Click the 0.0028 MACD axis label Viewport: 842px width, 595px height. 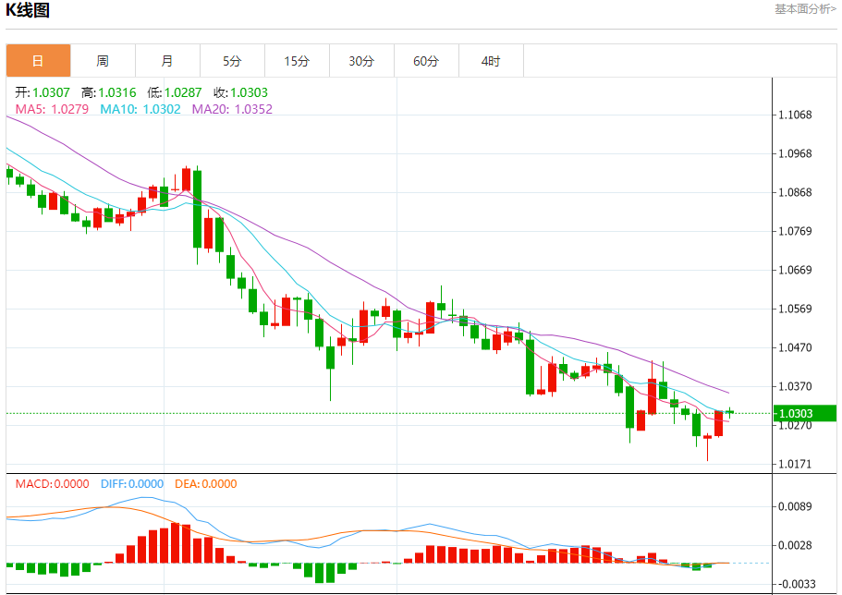tap(795, 545)
